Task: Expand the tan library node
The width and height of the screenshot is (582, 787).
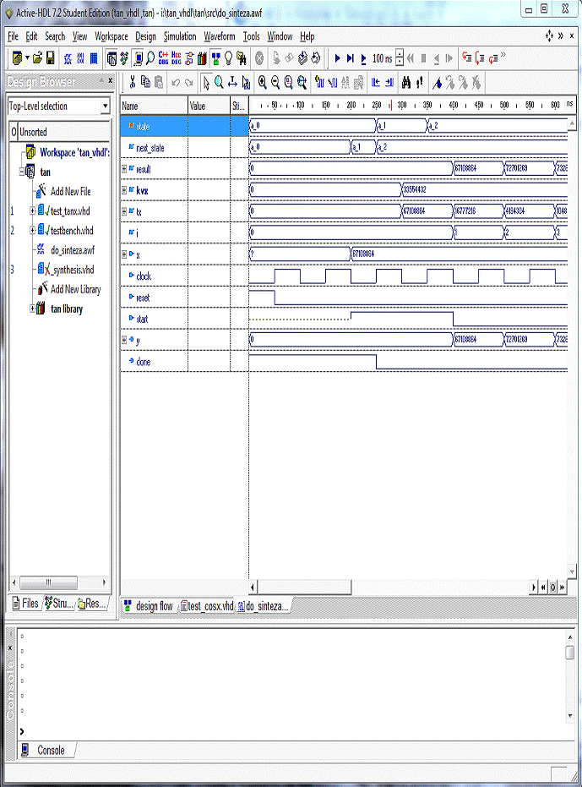Action: 32,309
